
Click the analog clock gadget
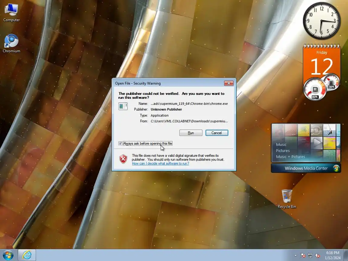pos(322,21)
